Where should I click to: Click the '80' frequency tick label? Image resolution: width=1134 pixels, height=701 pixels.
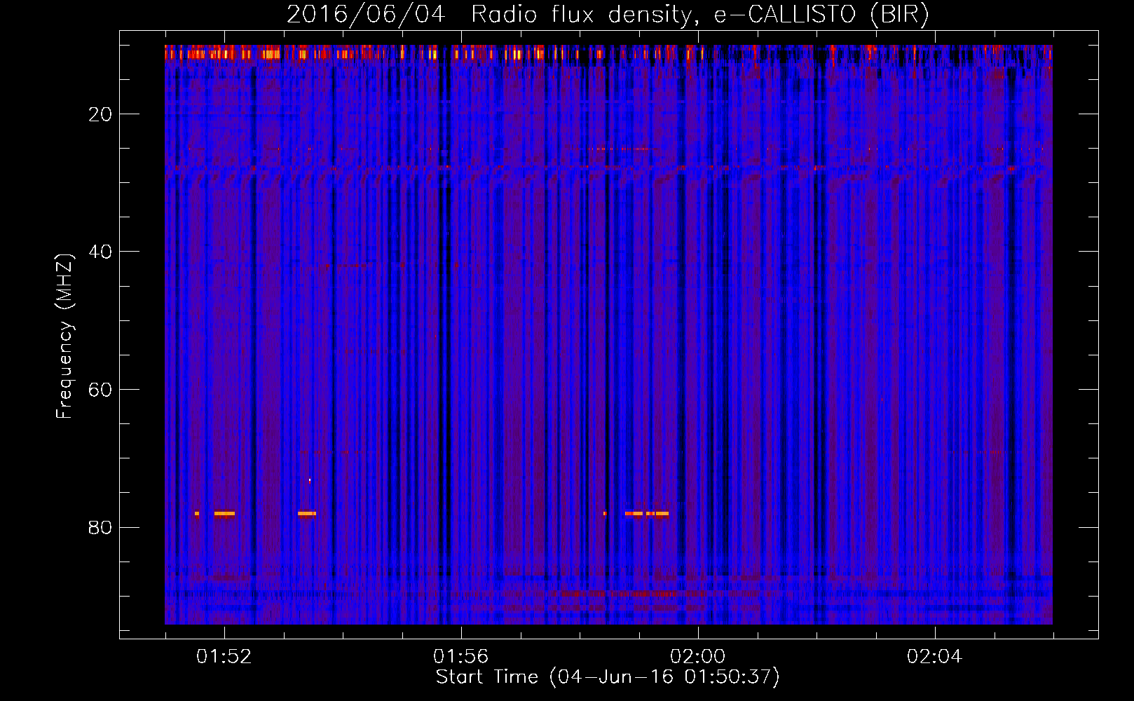pos(100,527)
